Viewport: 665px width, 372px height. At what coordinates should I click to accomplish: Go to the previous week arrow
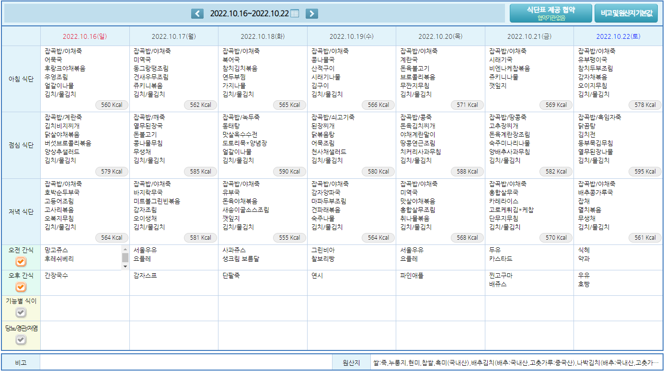coord(197,13)
